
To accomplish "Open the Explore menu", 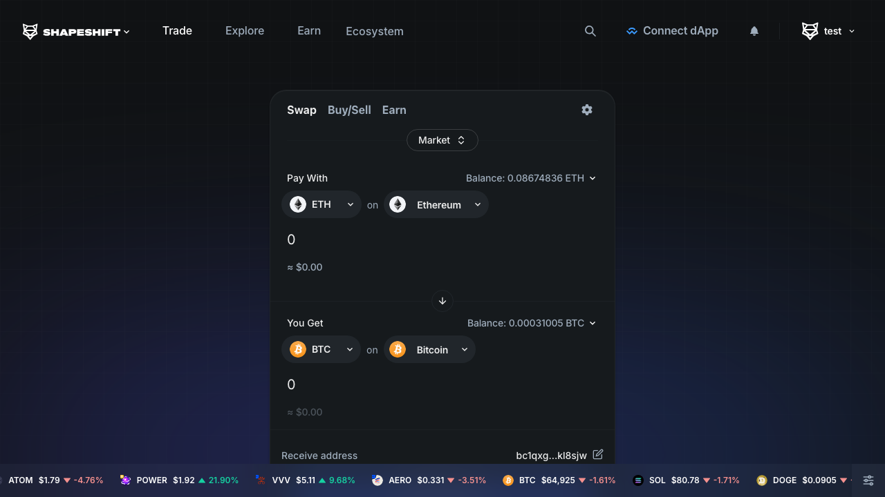I will [245, 31].
